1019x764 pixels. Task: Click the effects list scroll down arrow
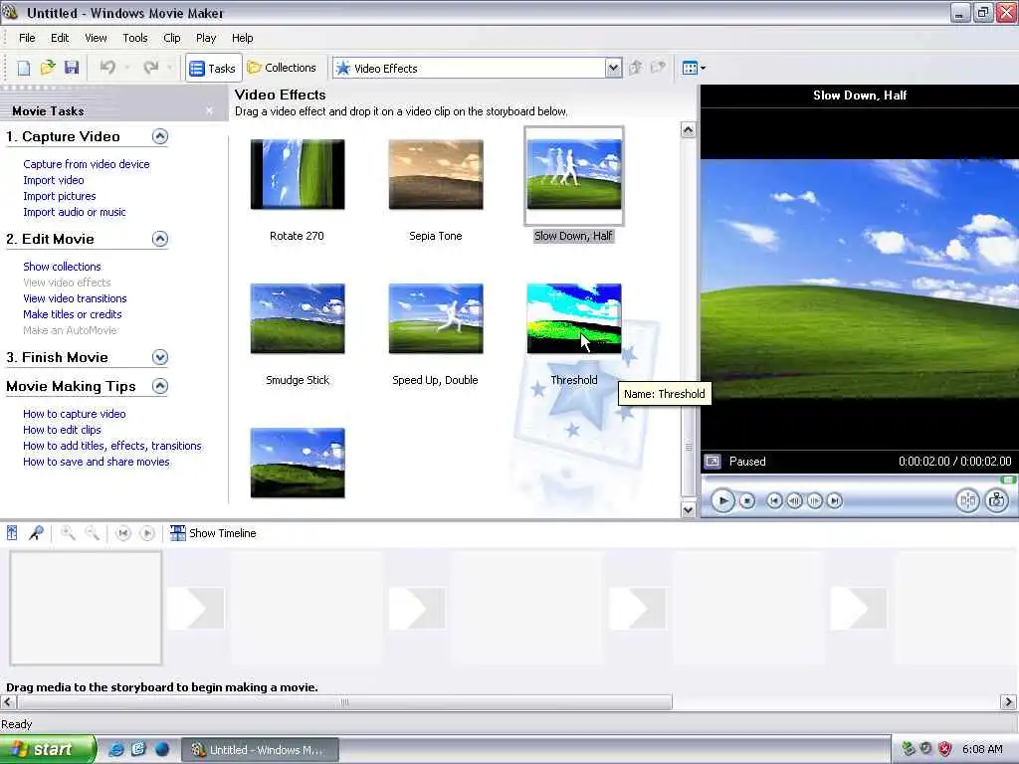click(689, 510)
